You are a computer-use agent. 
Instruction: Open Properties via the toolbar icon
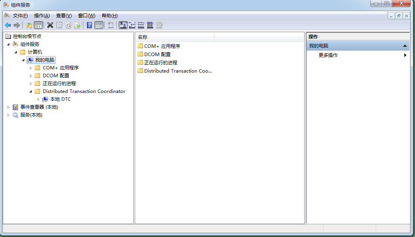(x=59, y=25)
